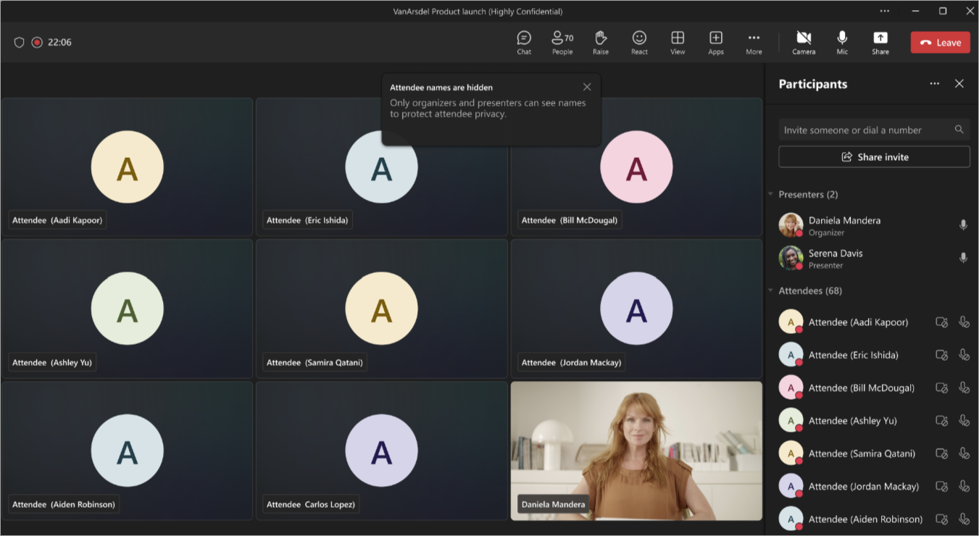Unmute your Mic
The width and height of the screenshot is (979, 536).
pos(842,42)
